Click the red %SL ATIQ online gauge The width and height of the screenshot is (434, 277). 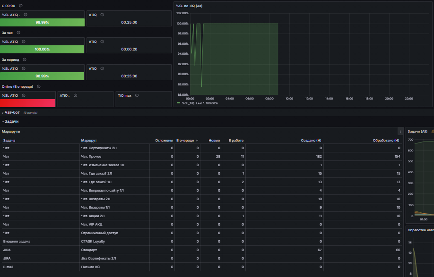tap(28, 103)
